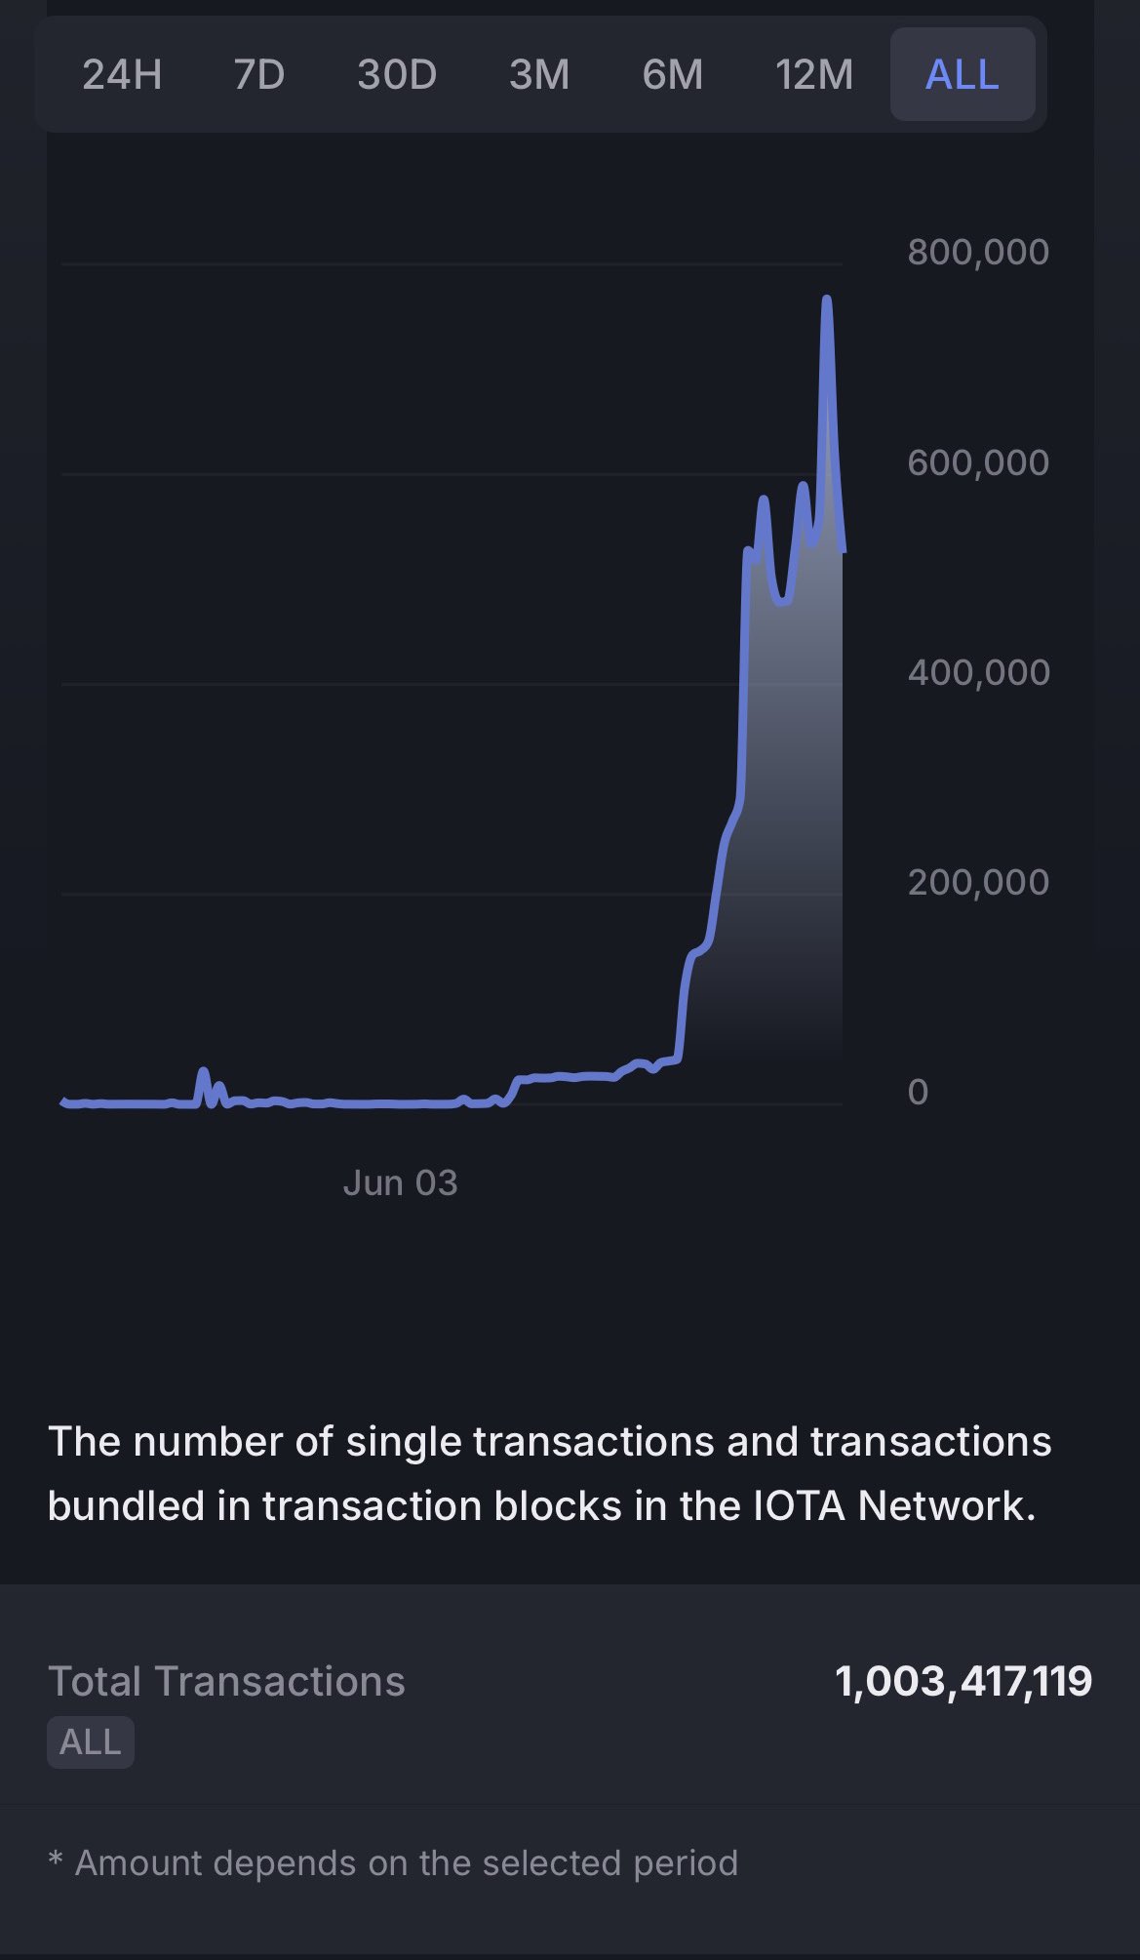Screen dimensions: 1140x1960
Task: Click the Jun 03 x-axis date label
Action: tap(400, 1183)
